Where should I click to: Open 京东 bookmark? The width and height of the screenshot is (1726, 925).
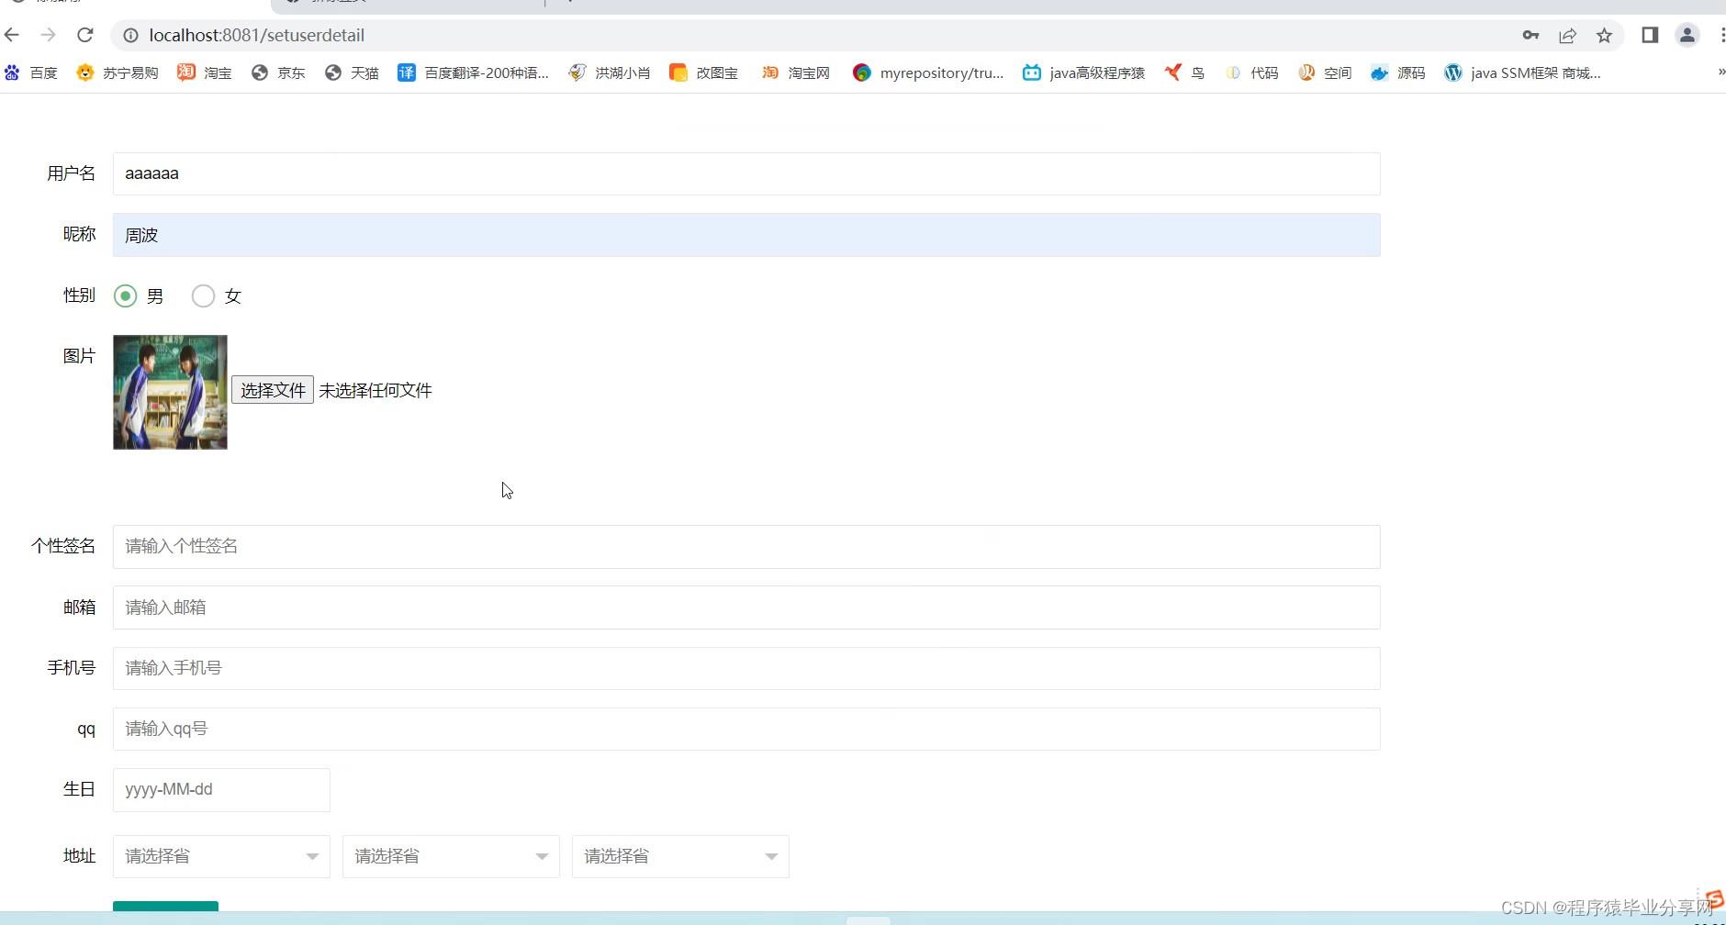278,72
